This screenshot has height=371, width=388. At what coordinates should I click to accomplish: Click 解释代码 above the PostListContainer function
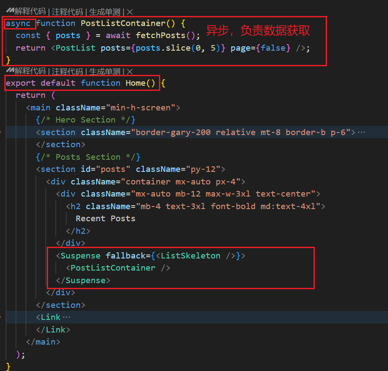coord(30,12)
